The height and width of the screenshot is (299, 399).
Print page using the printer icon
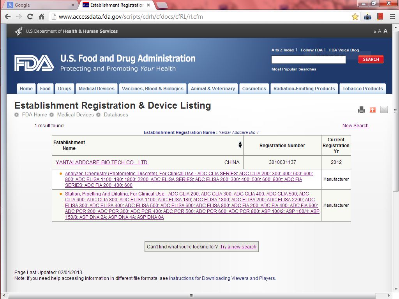361,110
